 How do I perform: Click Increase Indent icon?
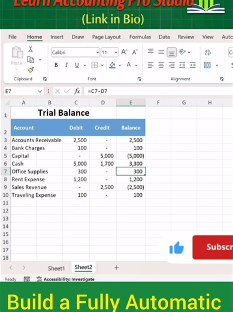coord(193,65)
